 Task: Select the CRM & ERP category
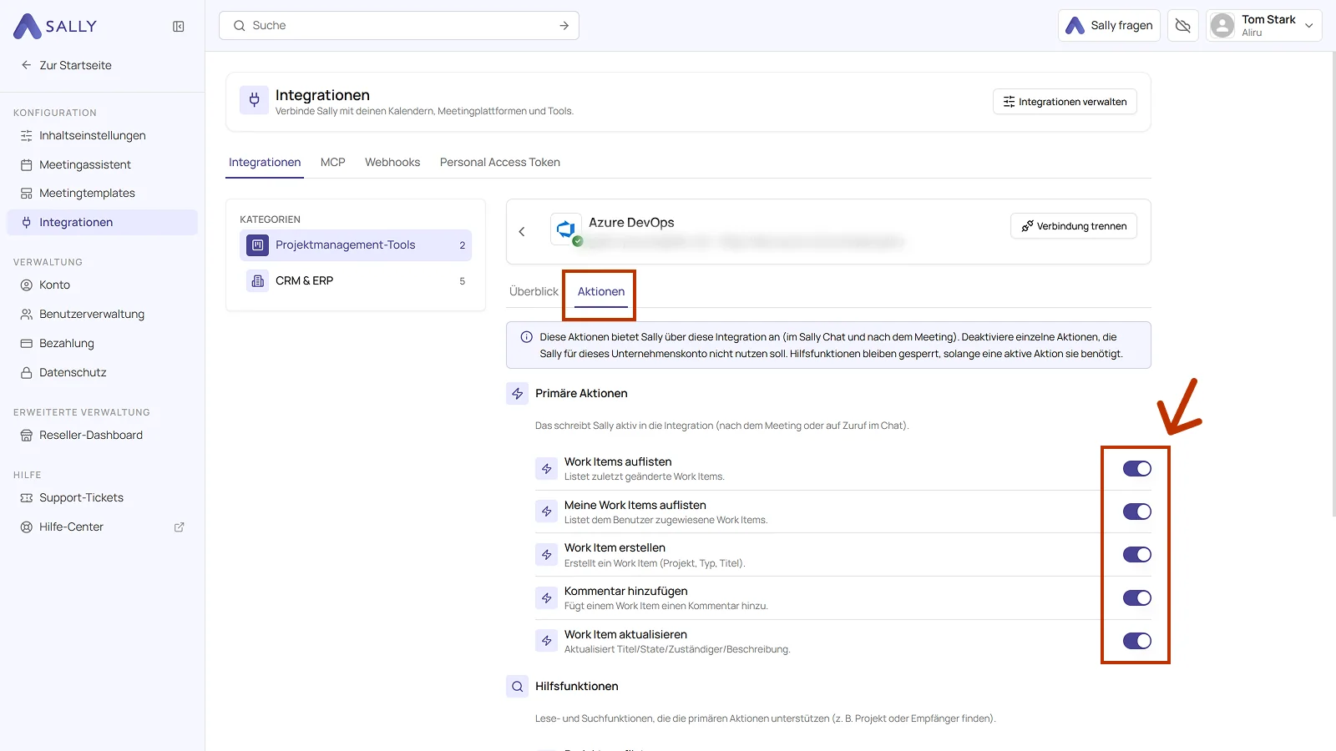pyautogui.click(x=356, y=281)
